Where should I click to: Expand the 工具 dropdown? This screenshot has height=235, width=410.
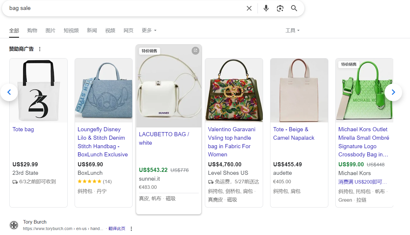[x=293, y=30]
